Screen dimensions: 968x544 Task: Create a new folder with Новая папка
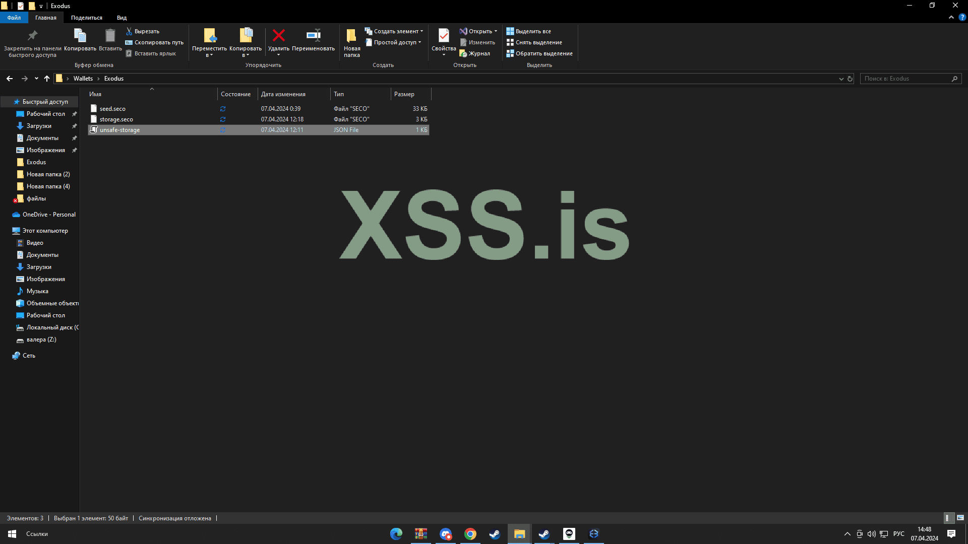pos(351,40)
